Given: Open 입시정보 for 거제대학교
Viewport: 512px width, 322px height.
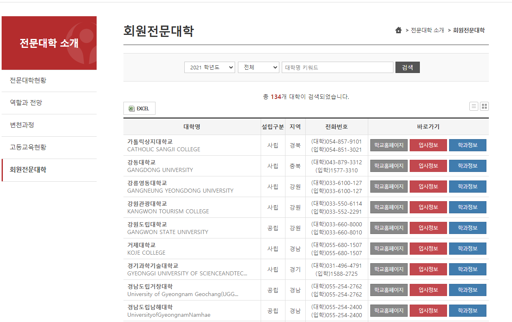Looking at the screenshot, I should [x=428, y=249].
